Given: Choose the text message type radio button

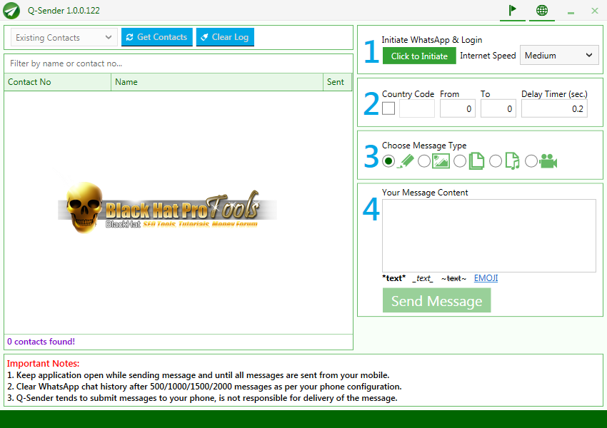Looking at the screenshot, I should [388, 161].
